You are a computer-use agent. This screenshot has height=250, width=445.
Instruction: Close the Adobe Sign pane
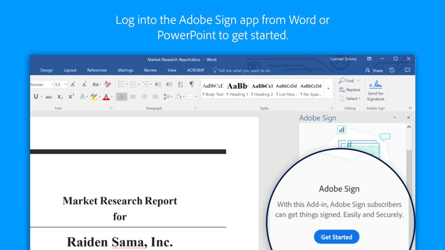408,117
